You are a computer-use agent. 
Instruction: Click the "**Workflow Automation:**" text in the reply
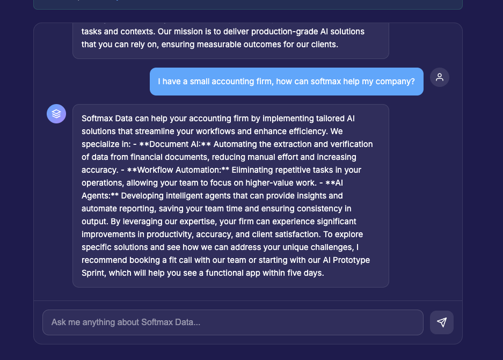[x=177, y=170]
